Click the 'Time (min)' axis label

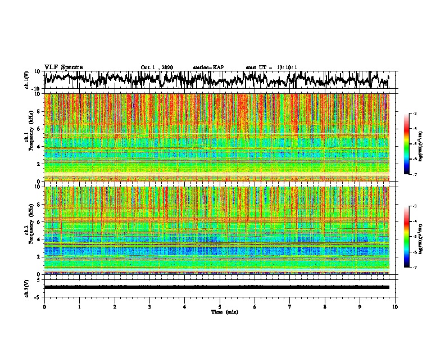[x=225, y=312]
